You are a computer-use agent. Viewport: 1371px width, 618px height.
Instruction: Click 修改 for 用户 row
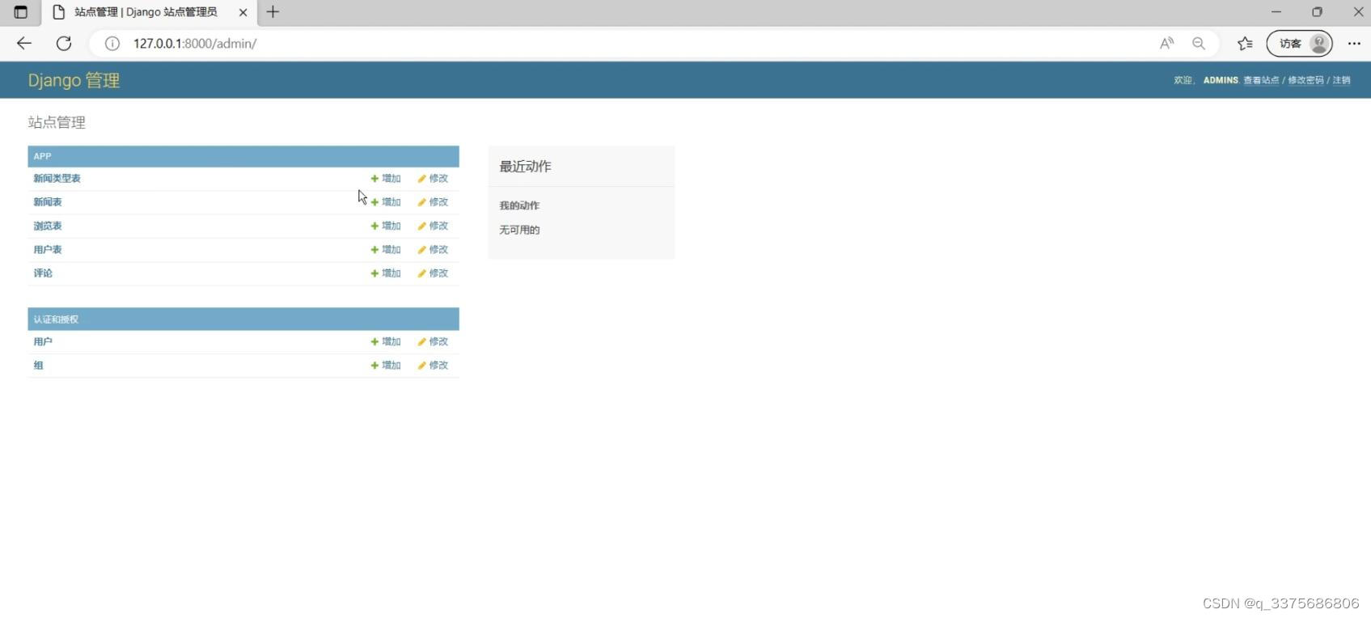click(433, 341)
